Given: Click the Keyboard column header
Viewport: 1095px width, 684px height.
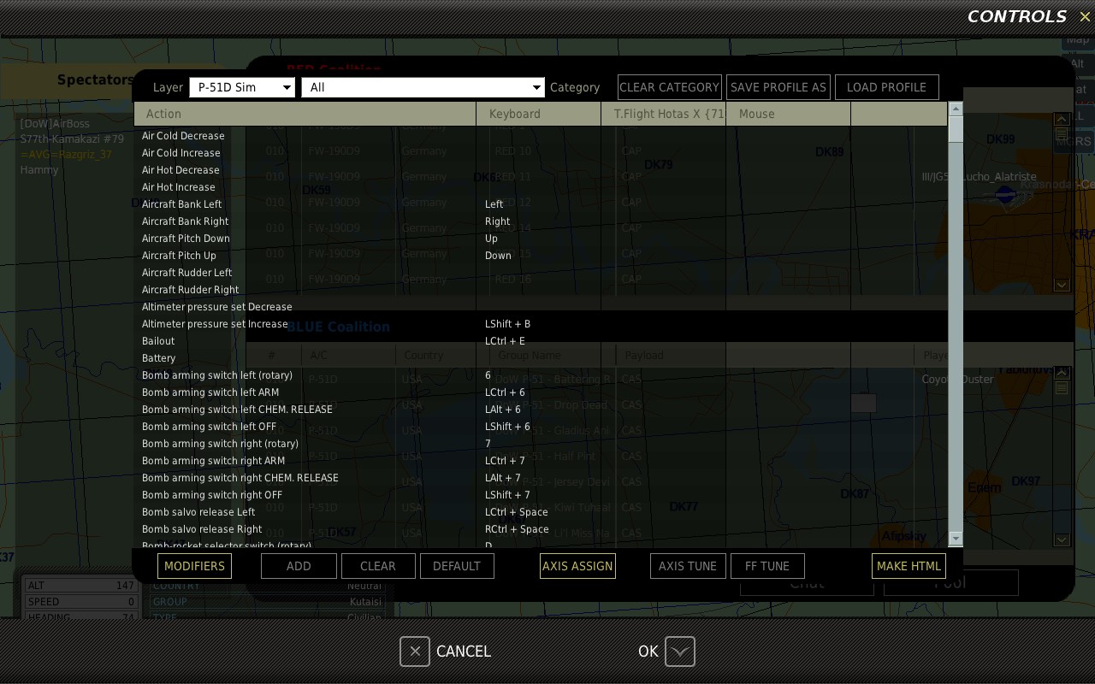Looking at the screenshot, I should [538, 114].
